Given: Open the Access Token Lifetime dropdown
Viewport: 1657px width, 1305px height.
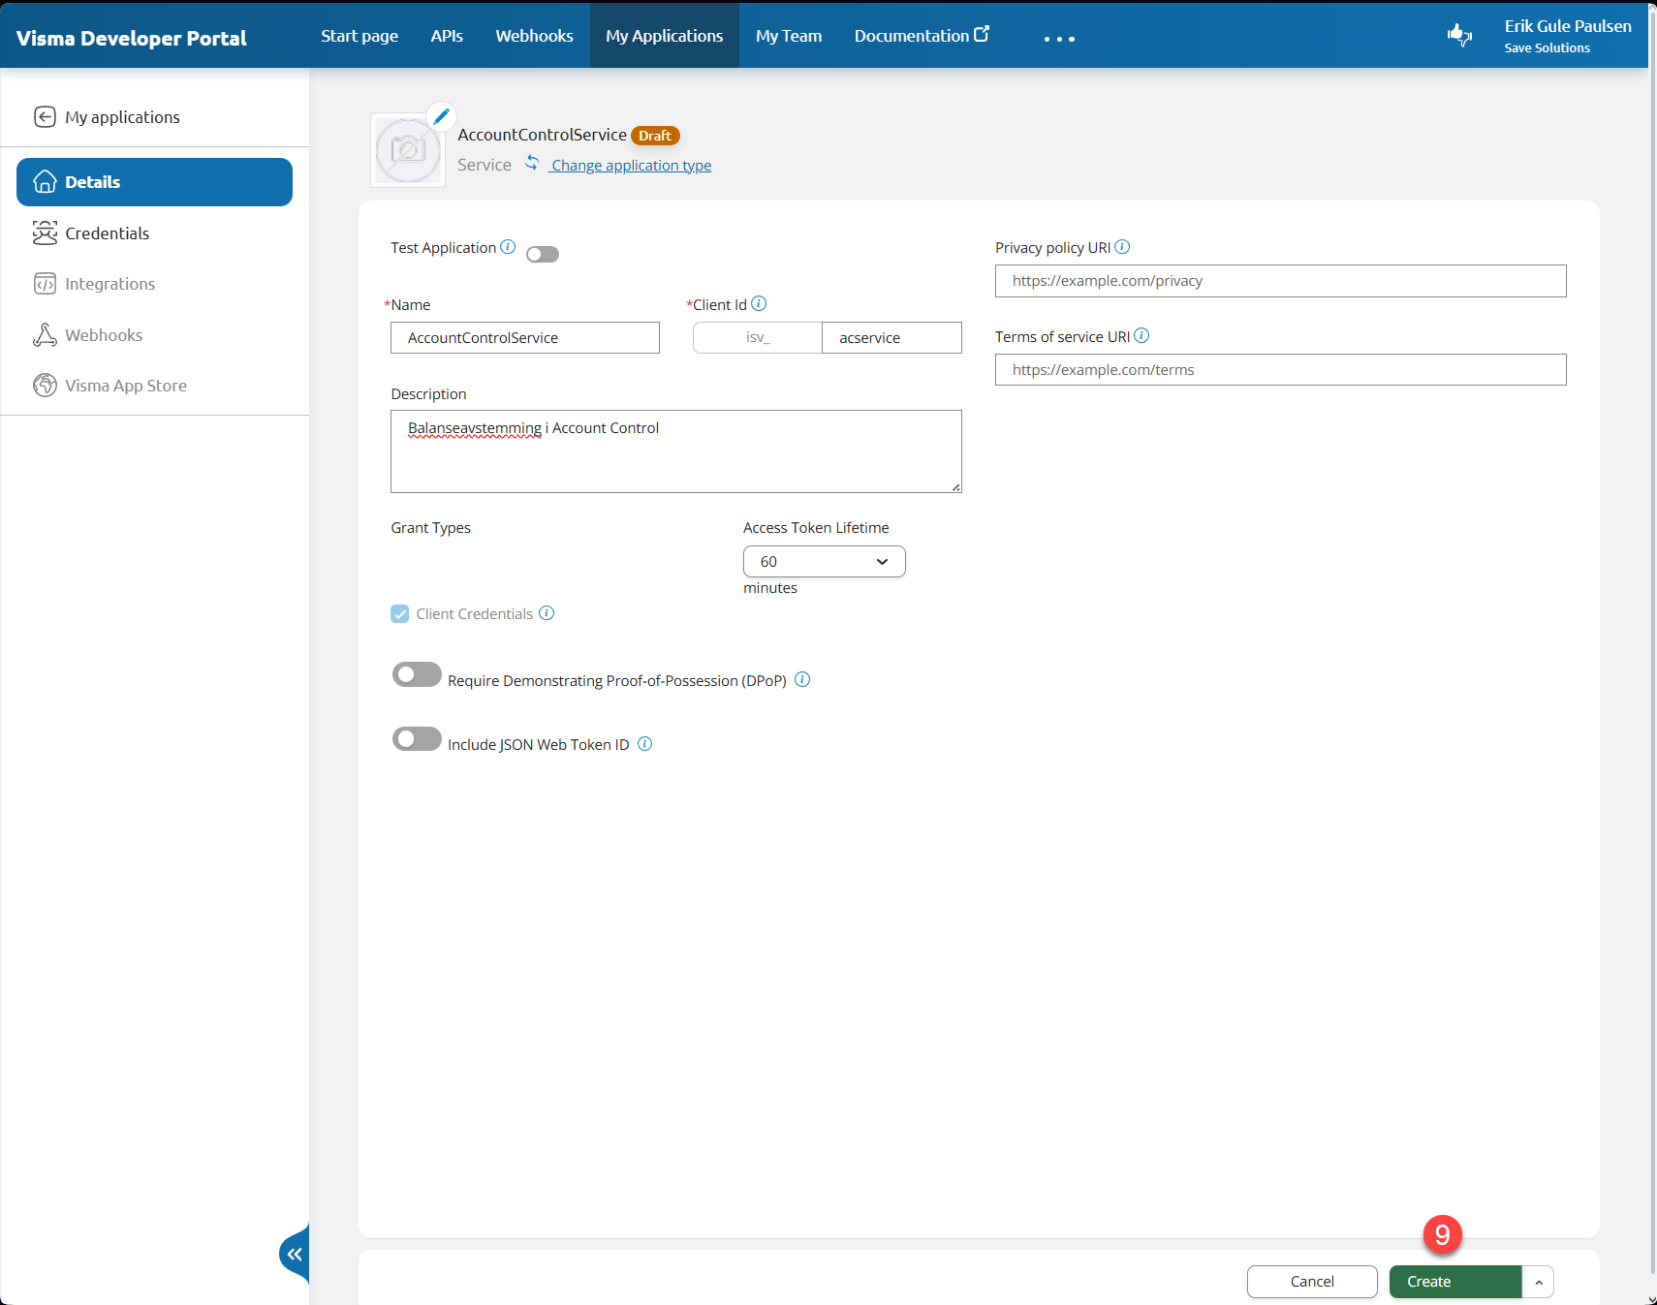Looking at the screenshot, I should click(824, 562).
